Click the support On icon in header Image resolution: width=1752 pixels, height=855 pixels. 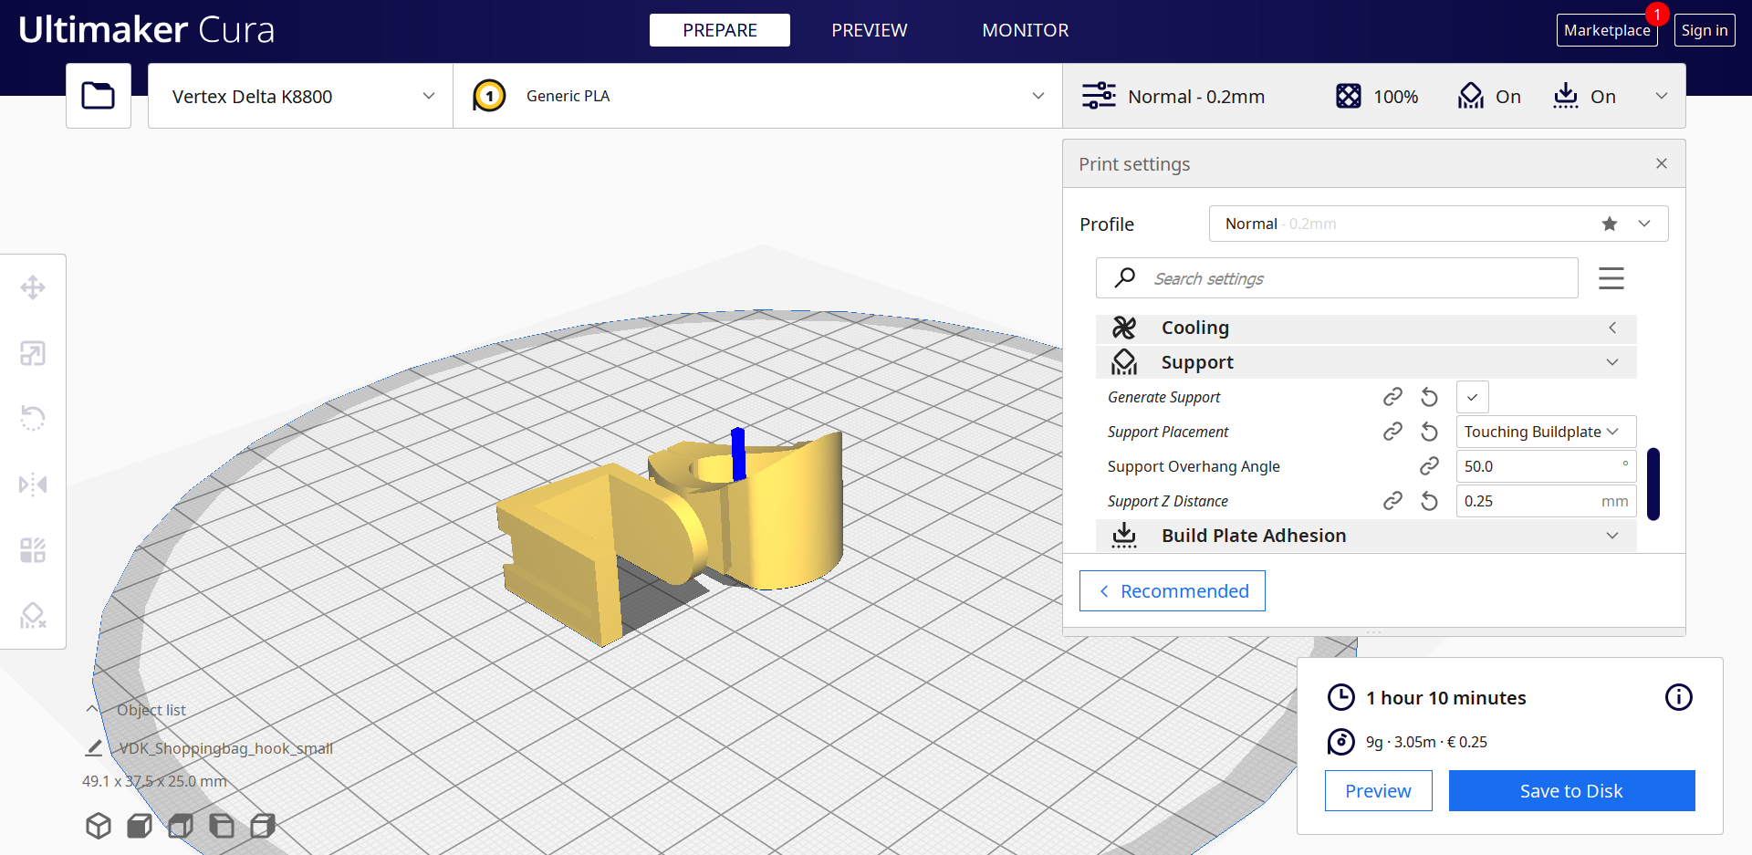tap(1471, 96)
